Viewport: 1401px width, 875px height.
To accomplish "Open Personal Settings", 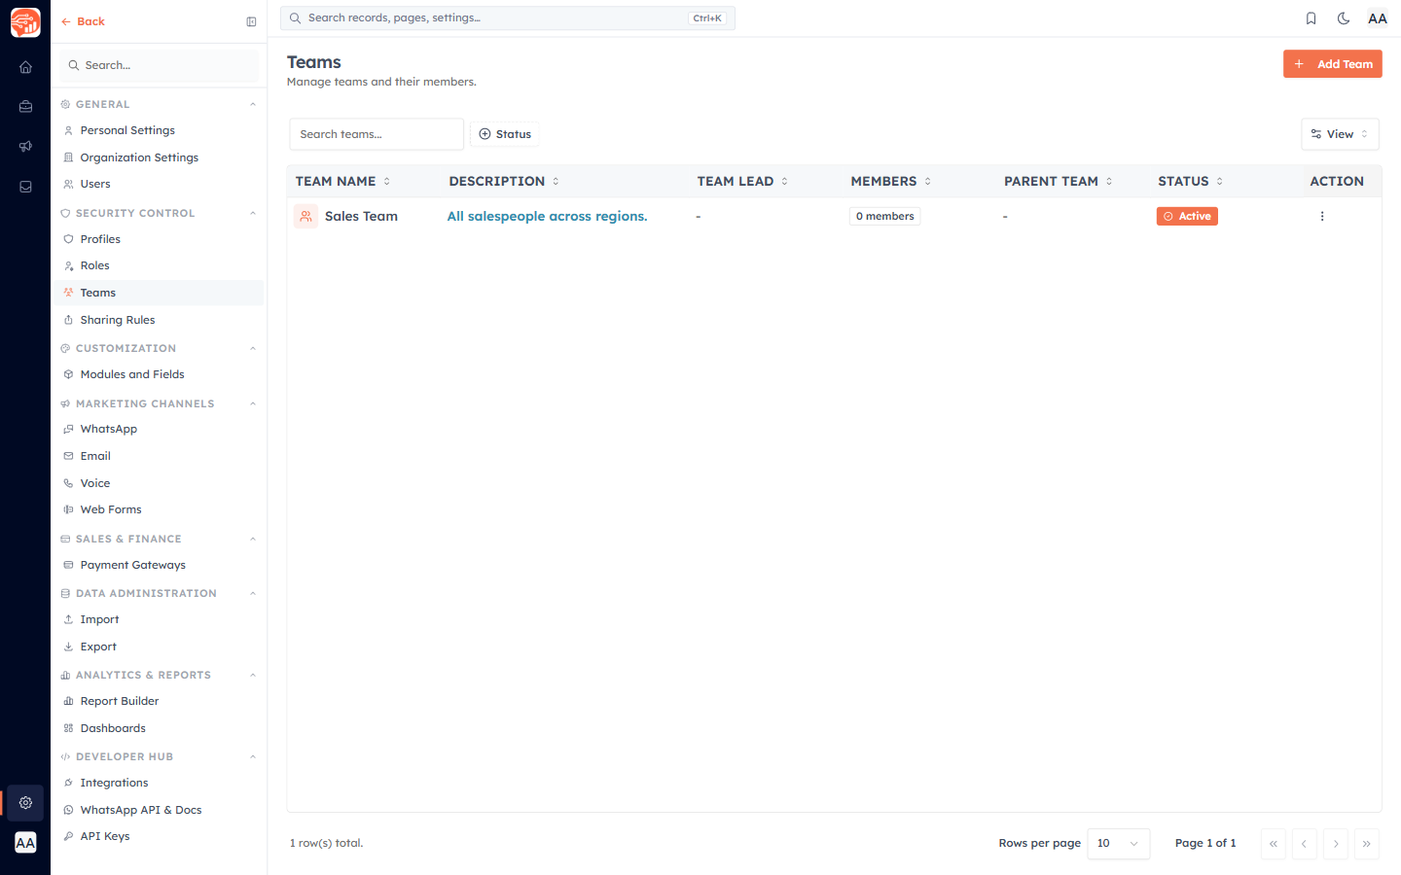I will 158,130.
